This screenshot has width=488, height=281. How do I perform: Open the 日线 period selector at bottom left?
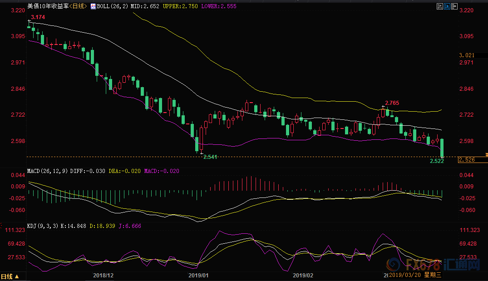(10, 276)
